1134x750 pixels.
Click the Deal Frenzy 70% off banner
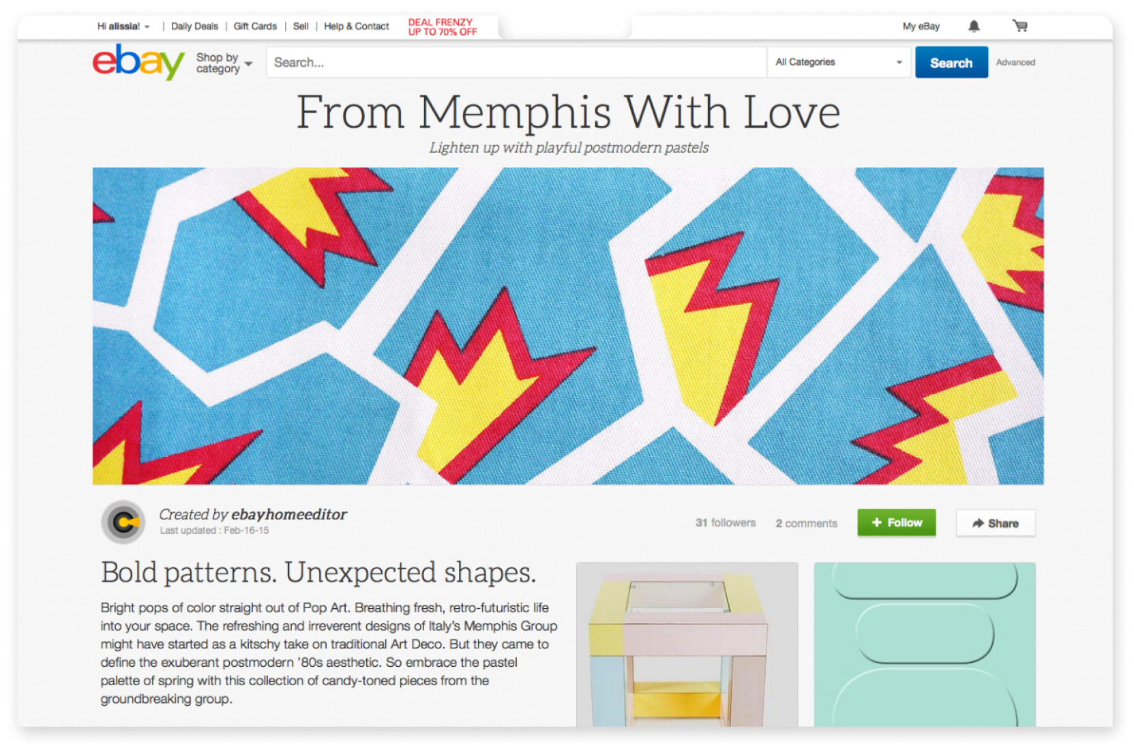[x=443, y=27]
